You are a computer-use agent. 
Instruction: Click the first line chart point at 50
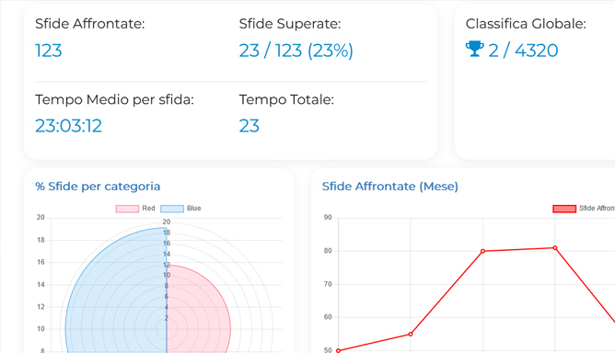338,350
